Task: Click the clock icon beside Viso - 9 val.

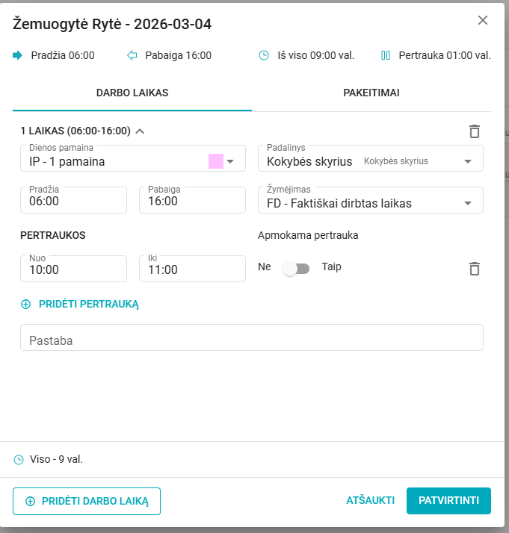Action: (x=19, y=460)
